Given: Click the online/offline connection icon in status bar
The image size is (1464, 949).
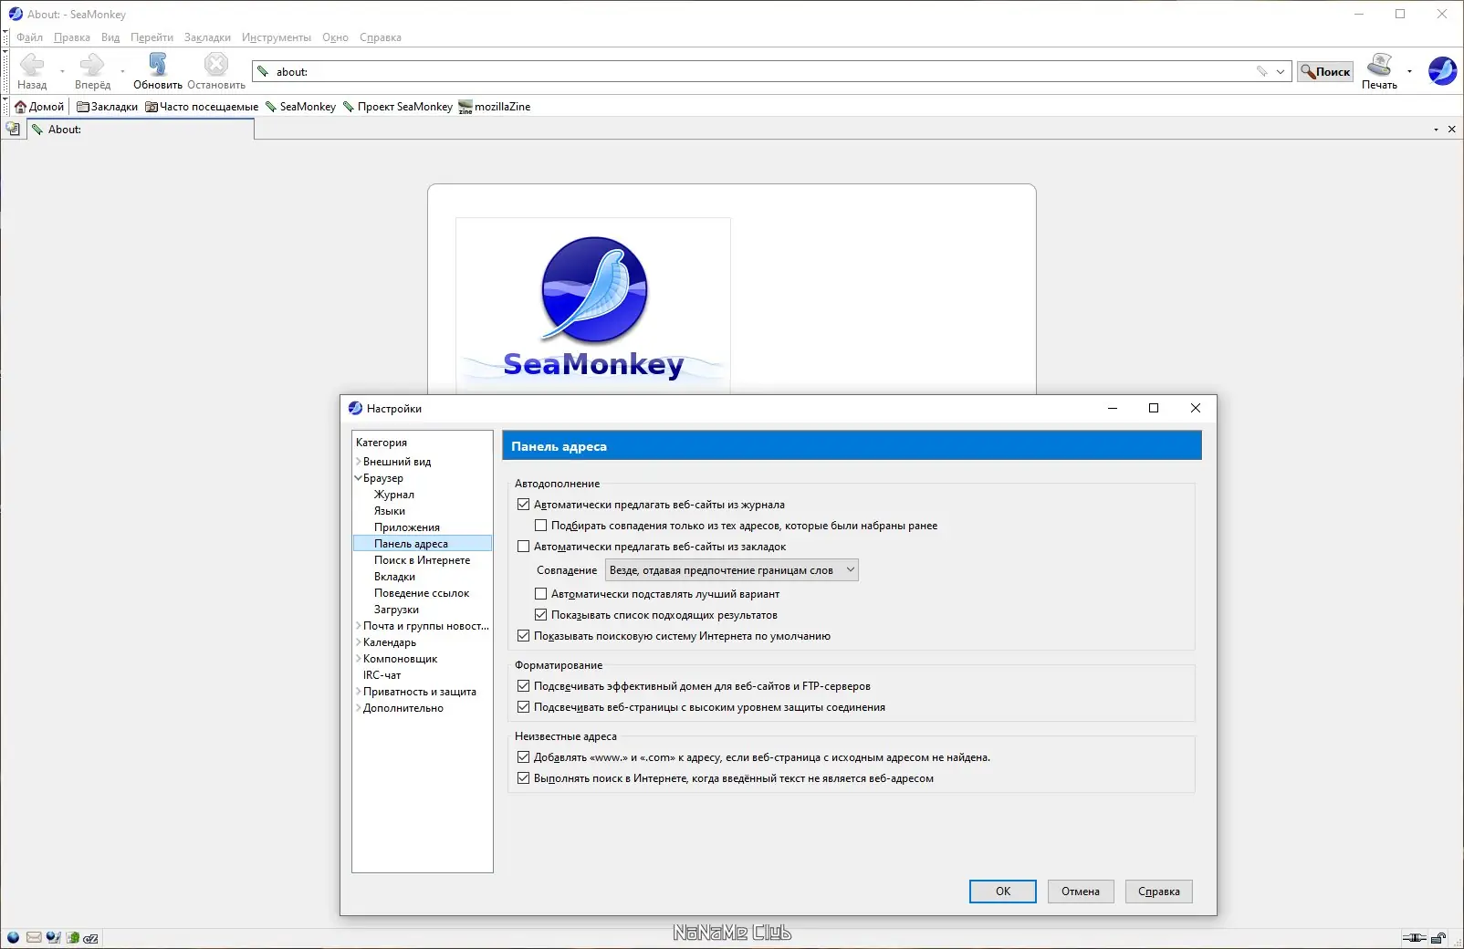Looking at the screenshot, I should click(1414, 938).
